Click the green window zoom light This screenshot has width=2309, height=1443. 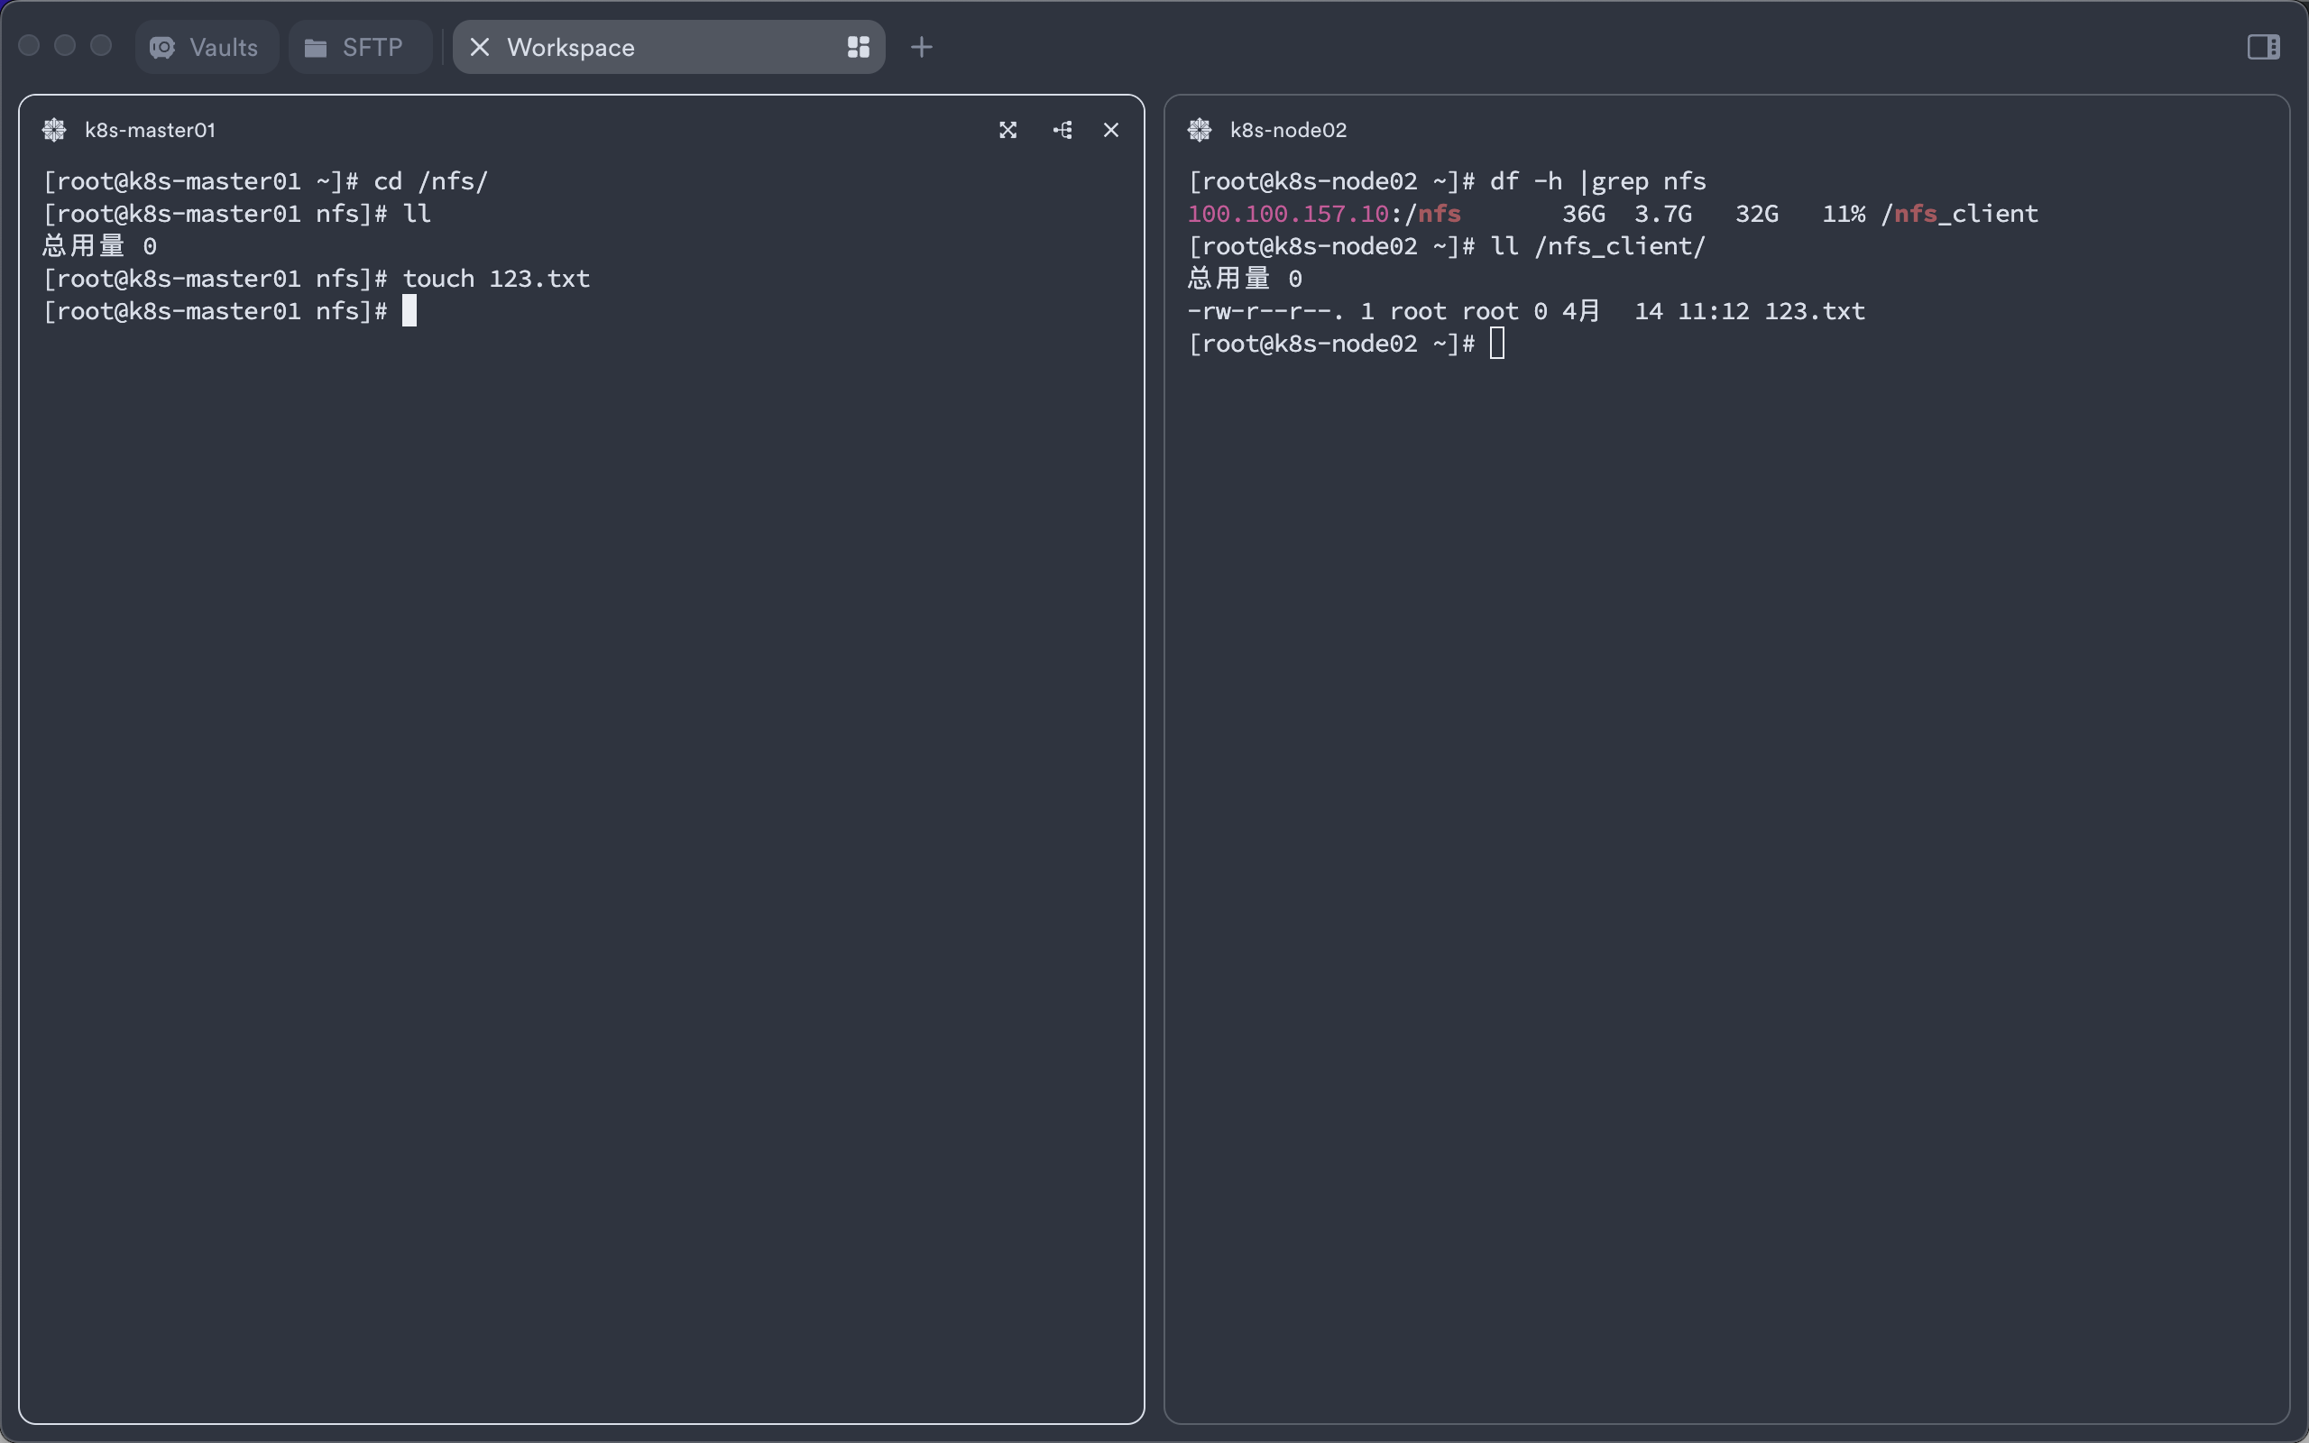(101, 46)
